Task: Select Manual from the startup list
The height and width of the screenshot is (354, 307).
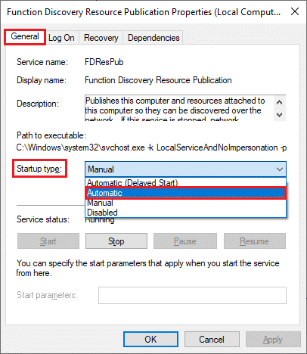Action: click(x=185, y=203)
